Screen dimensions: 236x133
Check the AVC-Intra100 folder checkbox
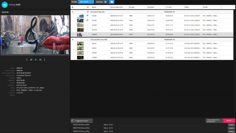click(87, 39)
